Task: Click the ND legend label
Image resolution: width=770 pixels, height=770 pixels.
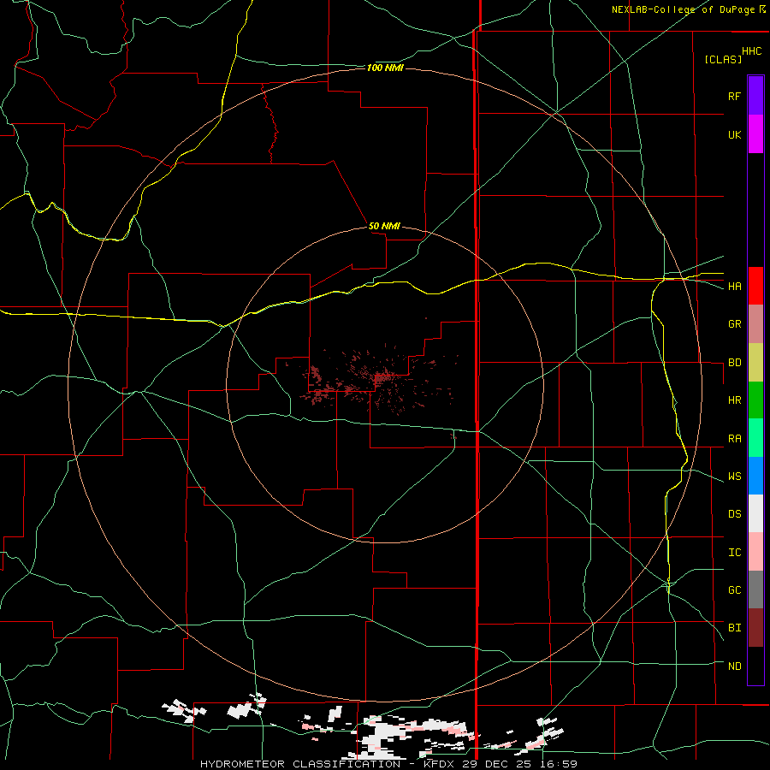Action: (734, 666)
